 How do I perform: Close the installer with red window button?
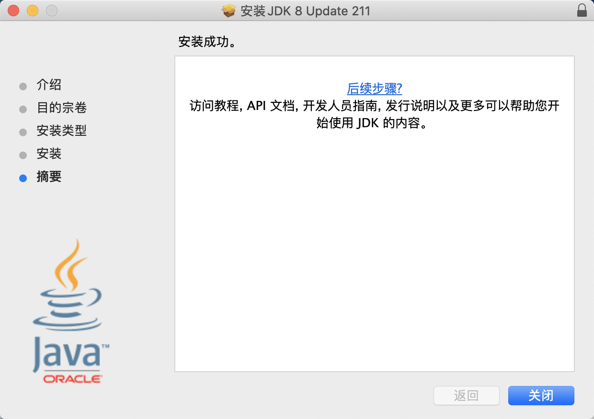click(x=13, y=11)
